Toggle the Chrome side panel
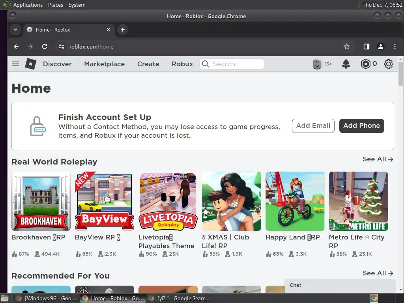404x303 pixels. pyautogui.click(x=366, y=47)
